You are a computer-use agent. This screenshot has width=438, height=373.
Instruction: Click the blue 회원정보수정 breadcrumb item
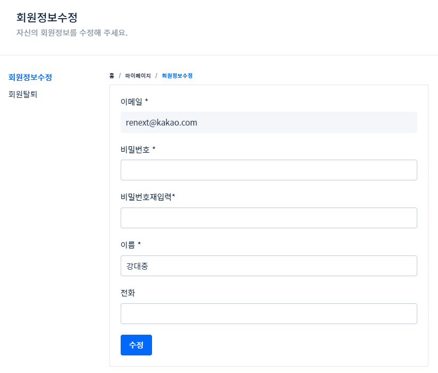click(x=177, y=76)
